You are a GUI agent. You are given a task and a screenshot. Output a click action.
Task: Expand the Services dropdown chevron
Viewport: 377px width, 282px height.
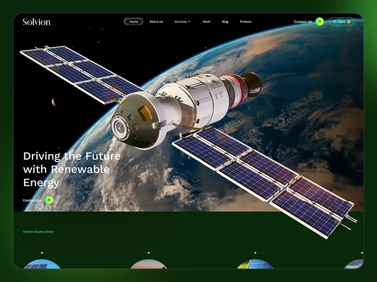[x=189, y=21]
